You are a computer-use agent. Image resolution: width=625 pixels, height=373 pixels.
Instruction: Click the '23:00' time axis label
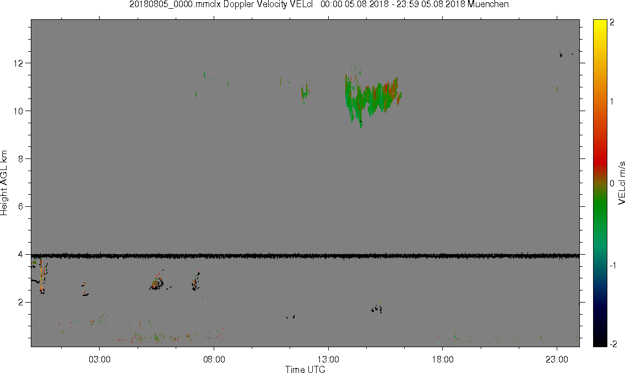coord(557,359)
